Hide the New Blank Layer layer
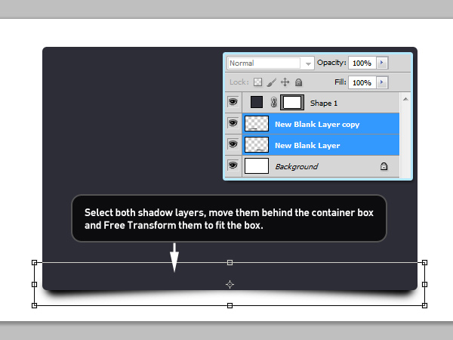The image size is (453, 340). point(233,144)
